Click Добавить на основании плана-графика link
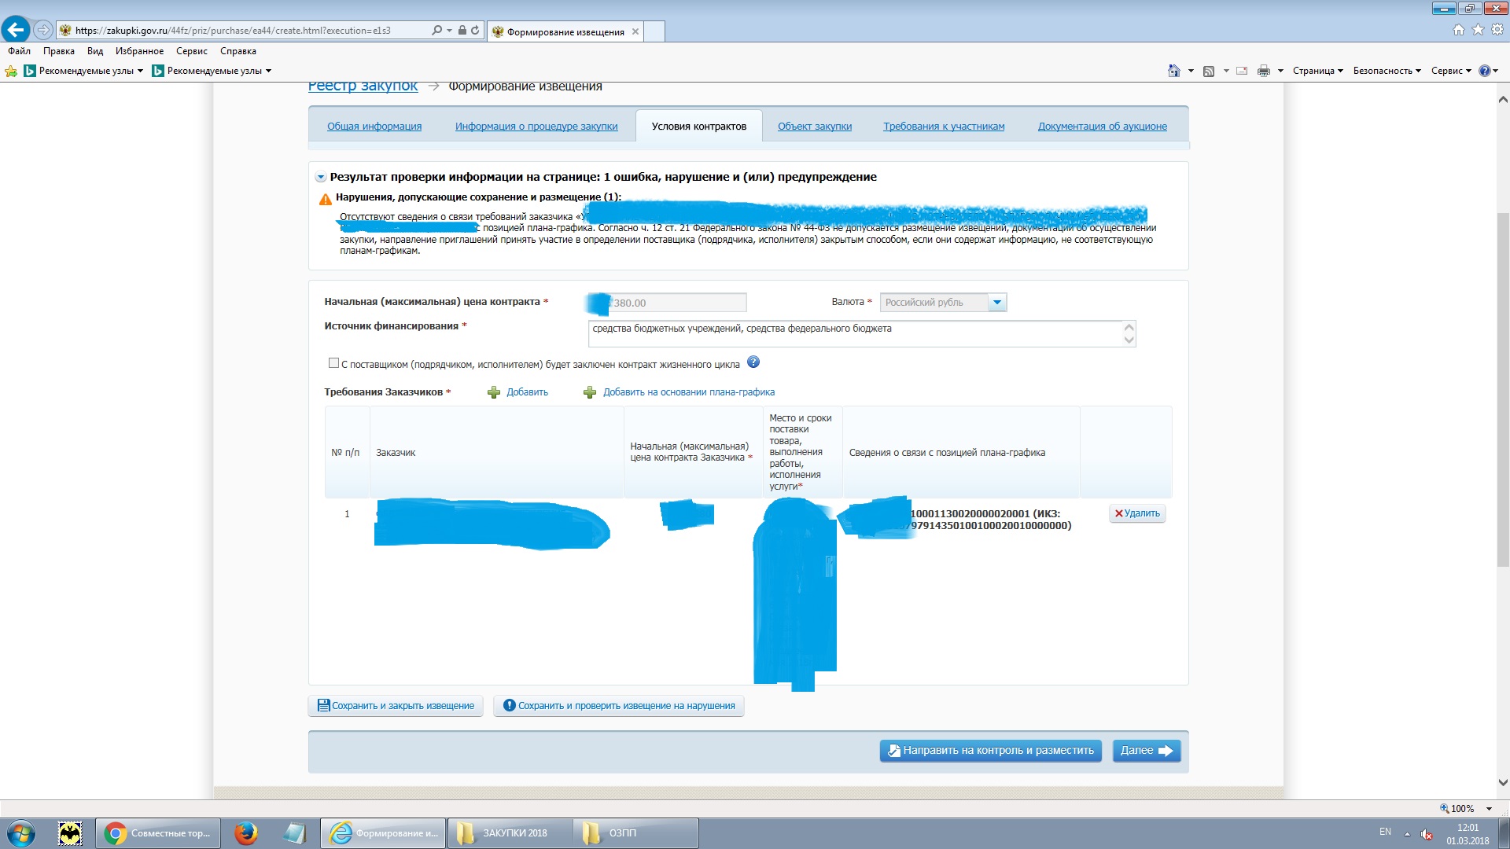The height and width of the screenshot is (849, 1510). [x=688, y=392]
